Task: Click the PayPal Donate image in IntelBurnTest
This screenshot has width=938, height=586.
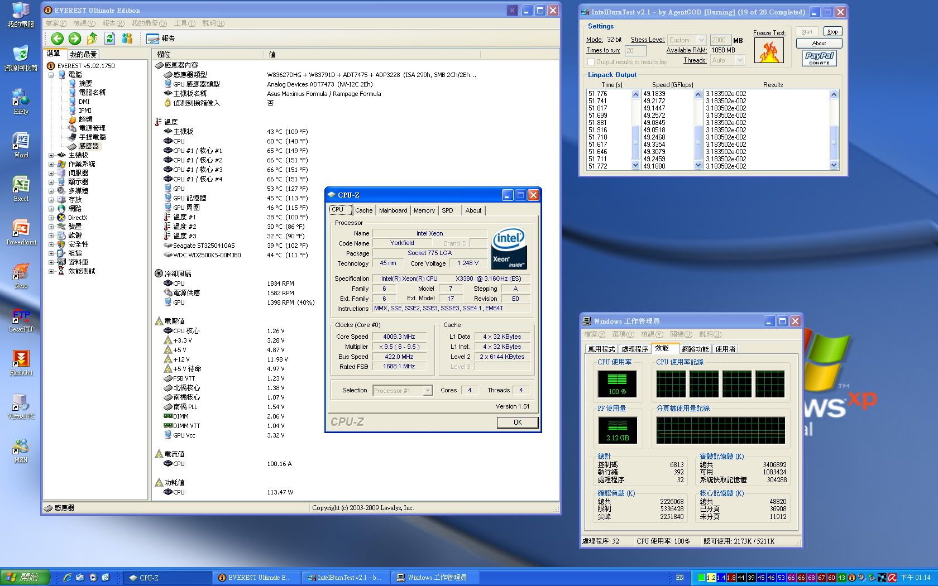Action: pos(819,58)
